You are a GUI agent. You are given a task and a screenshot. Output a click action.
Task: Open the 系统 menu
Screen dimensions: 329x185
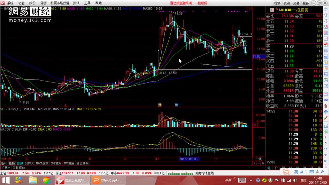click(10, 3)
